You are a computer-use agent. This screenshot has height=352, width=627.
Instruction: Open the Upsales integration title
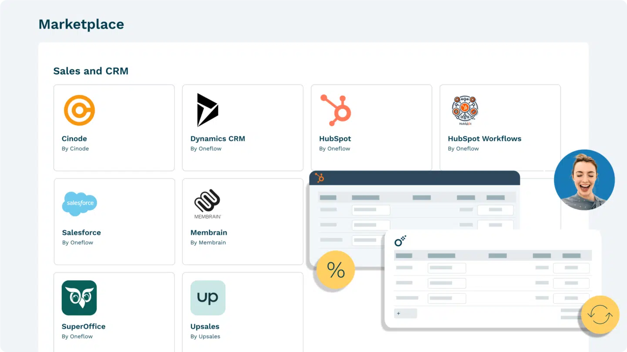coord(205,326)
